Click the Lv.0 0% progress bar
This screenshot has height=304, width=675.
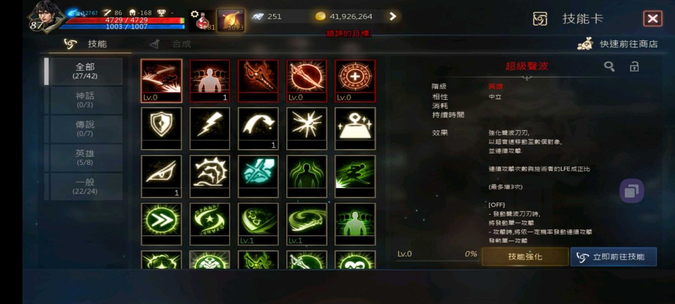(437, 255)
